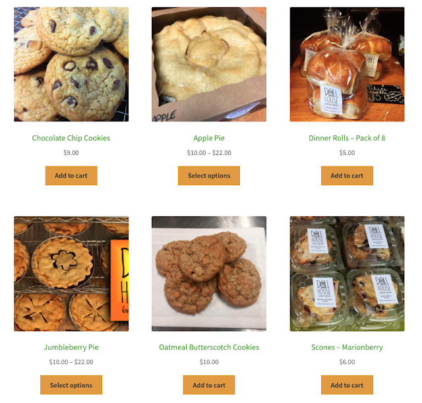
Task: View the Dinner Rolls product image
Action: [x=347, y=65]
